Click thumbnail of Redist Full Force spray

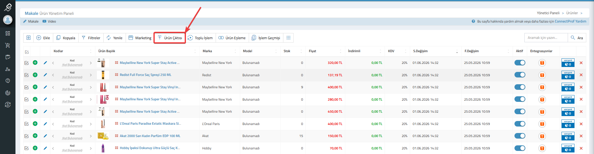[x=103, y=75]
